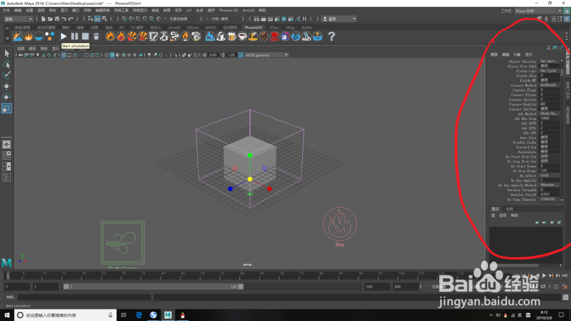Open the Windows Start menu
571x321 pixels.
pos(6,315)
